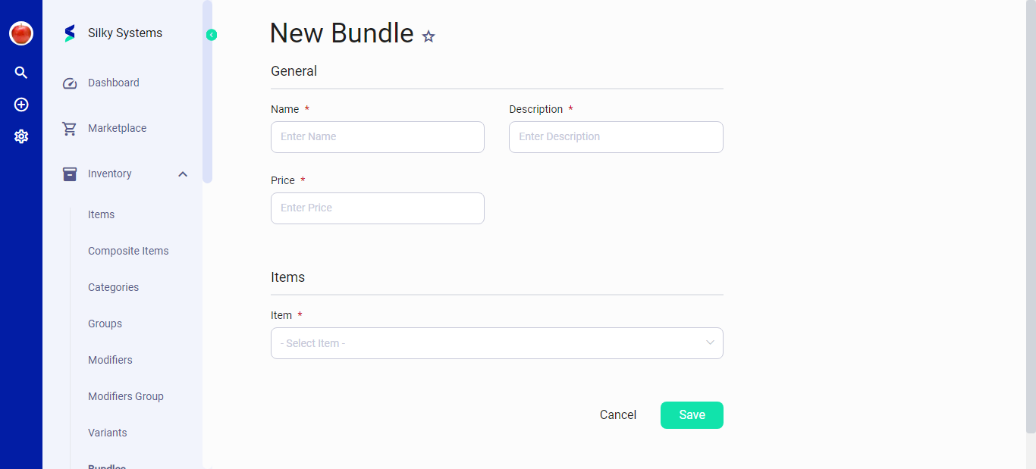Image resolution: width=1036 pixels, height=469 pixels.
Task: Go to the Items menu entry
Action: tap(101, 214)
